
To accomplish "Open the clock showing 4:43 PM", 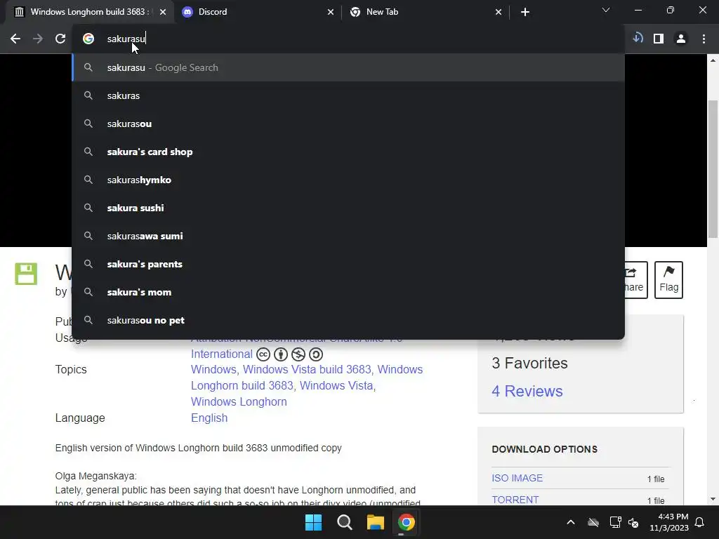I will [x=669, y=522].
